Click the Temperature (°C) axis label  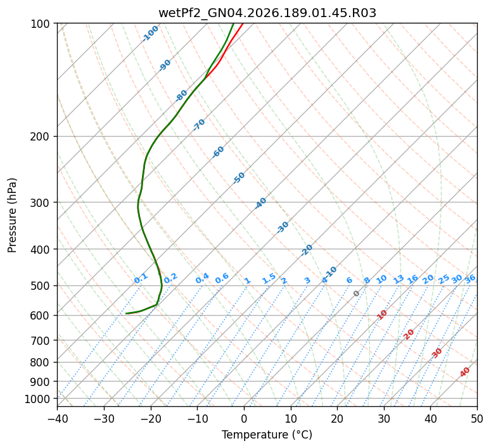click(267, 435)
